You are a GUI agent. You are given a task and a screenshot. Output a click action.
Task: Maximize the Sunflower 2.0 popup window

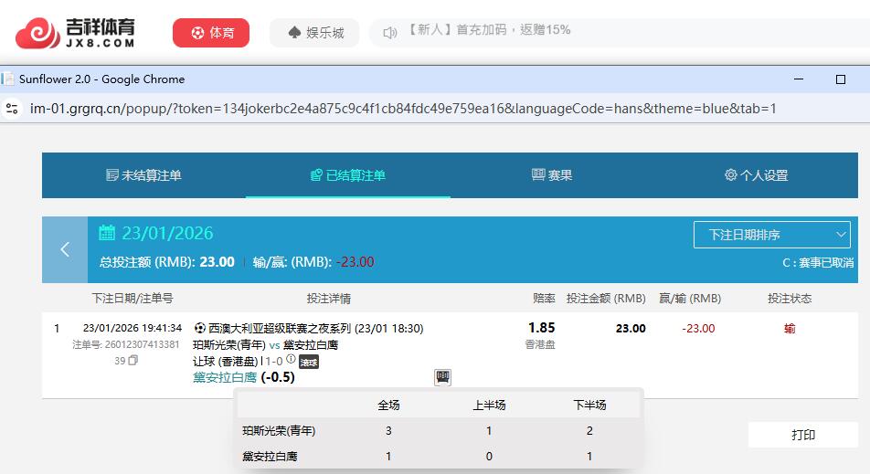(x=841, y=79)
